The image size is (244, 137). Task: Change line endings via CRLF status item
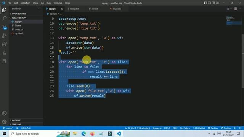pyautogui.click(x=175, y=128)
